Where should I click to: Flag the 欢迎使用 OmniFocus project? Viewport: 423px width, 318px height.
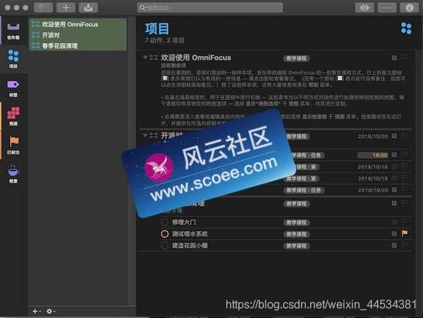pyautogui.click(x=405, y=57)
